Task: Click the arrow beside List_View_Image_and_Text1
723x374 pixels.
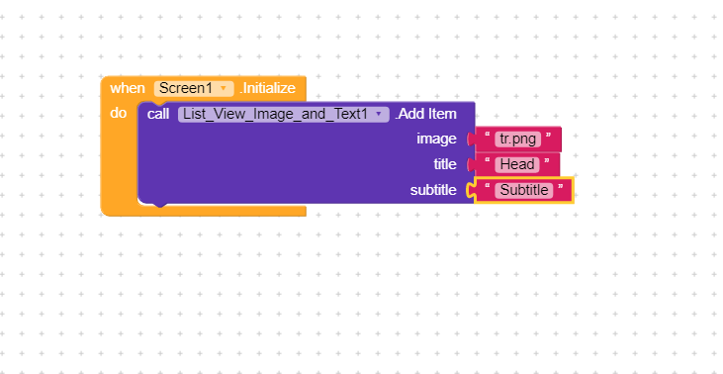Action: [379, 114]
